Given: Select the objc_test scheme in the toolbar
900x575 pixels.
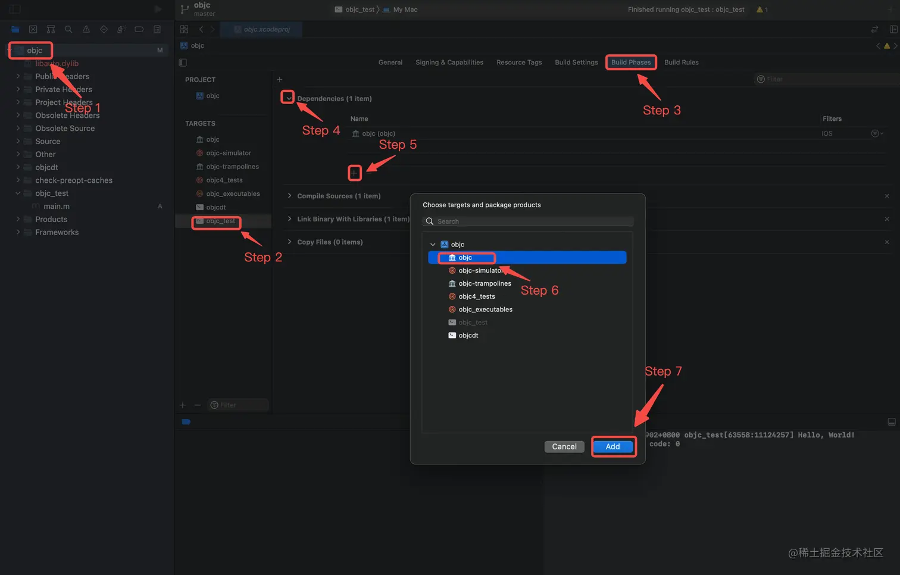Looking at the screenshot, I should [x=354, y=10].
